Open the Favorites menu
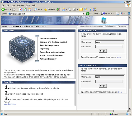Viewport: 132px width, 116px height. click(21, 6)
